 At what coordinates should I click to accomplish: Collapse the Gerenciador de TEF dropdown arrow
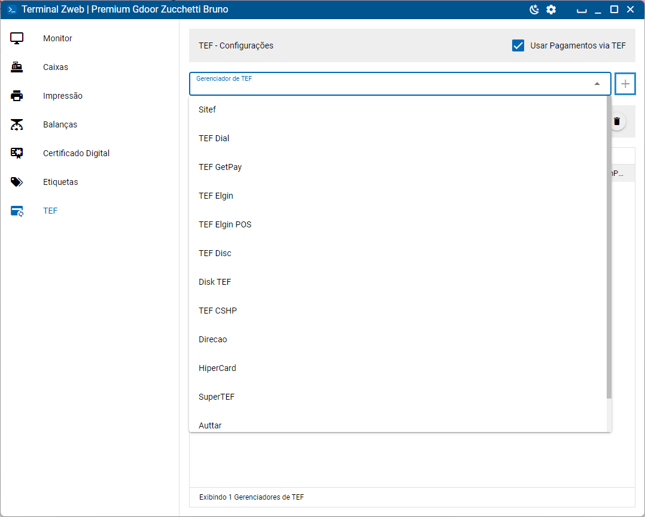[597, 84]
